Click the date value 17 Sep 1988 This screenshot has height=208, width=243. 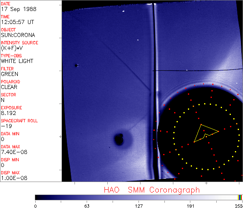16,9
